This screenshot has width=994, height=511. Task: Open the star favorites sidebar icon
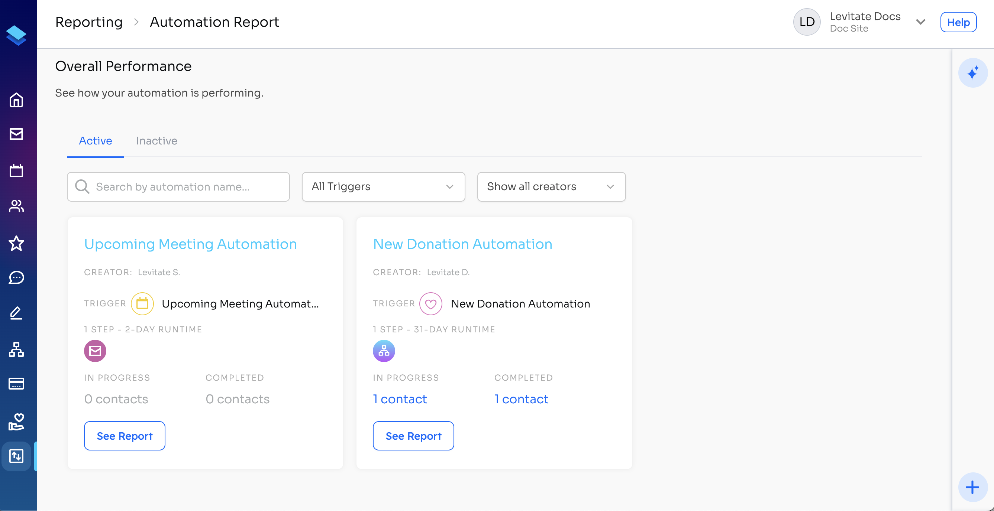click(x=16, y=243)
